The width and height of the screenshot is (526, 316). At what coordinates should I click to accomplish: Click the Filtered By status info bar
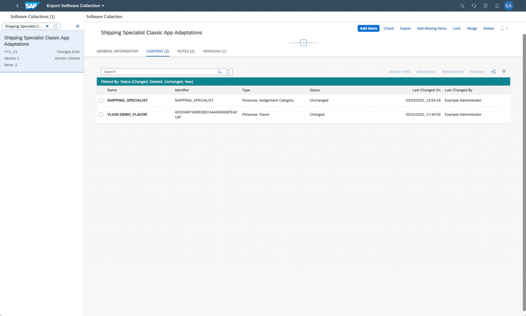[303, 82]
